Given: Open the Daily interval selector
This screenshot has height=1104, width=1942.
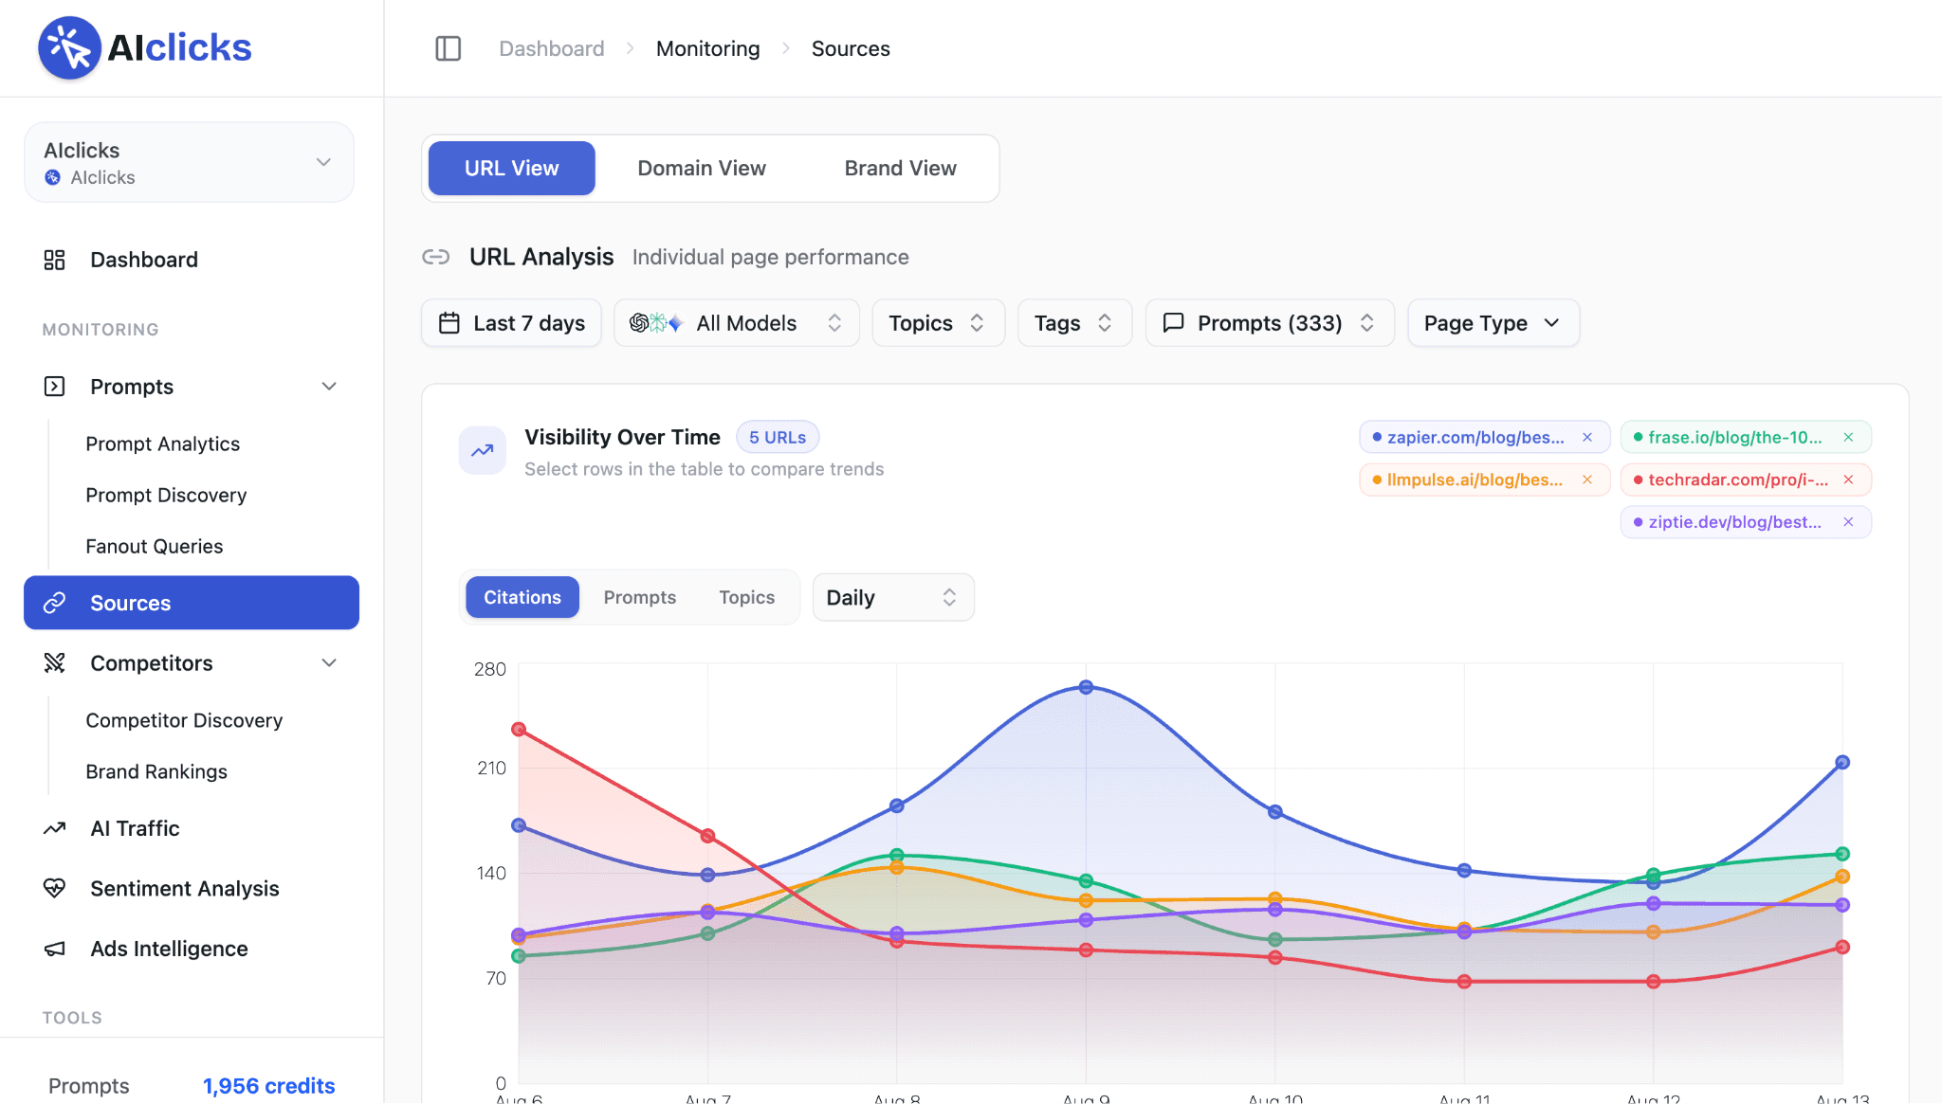Looking at the screenshot, I should [893, 597].
